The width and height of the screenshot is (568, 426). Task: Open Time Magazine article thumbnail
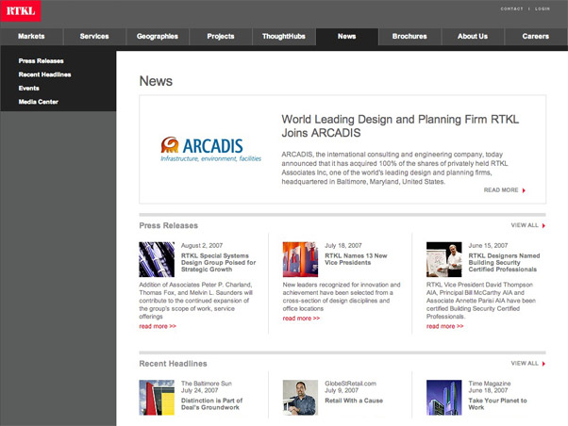(444, 398)
